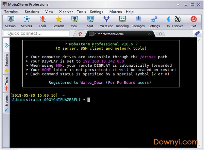Close the /home/mobaxterm tab

pos(149,33)
